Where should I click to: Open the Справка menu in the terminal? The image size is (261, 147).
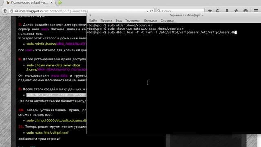pyautogui.click(x=167, y=20)
